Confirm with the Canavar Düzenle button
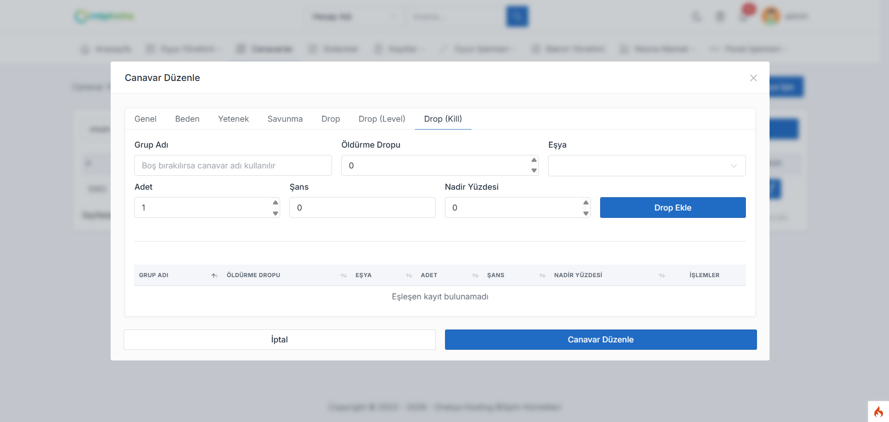The height and width of the screenshot is (422, 889). point(601,340)
